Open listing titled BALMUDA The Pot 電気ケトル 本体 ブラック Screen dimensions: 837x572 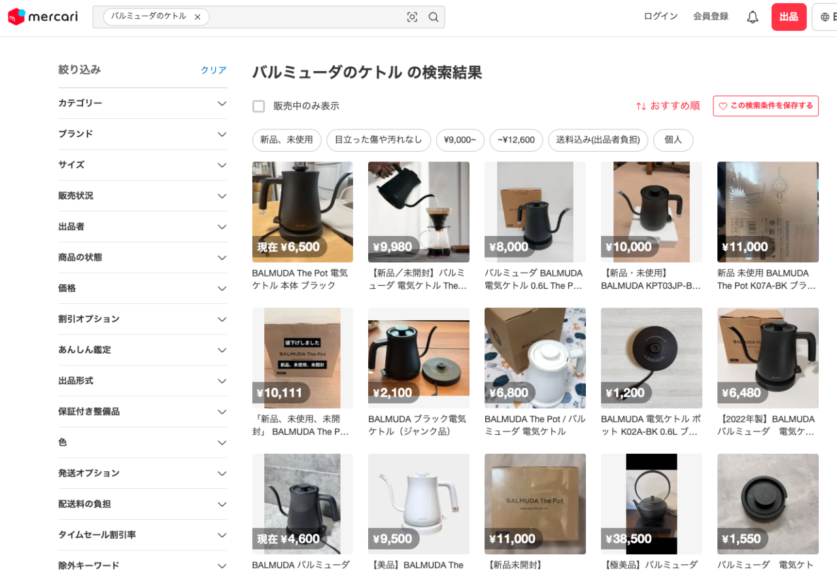[x=300, y=279]
